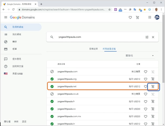Open 說明與支援 help in sidebar
Image resolution: width=165 pixels, height=126 pixels.
tap(18, 66)
